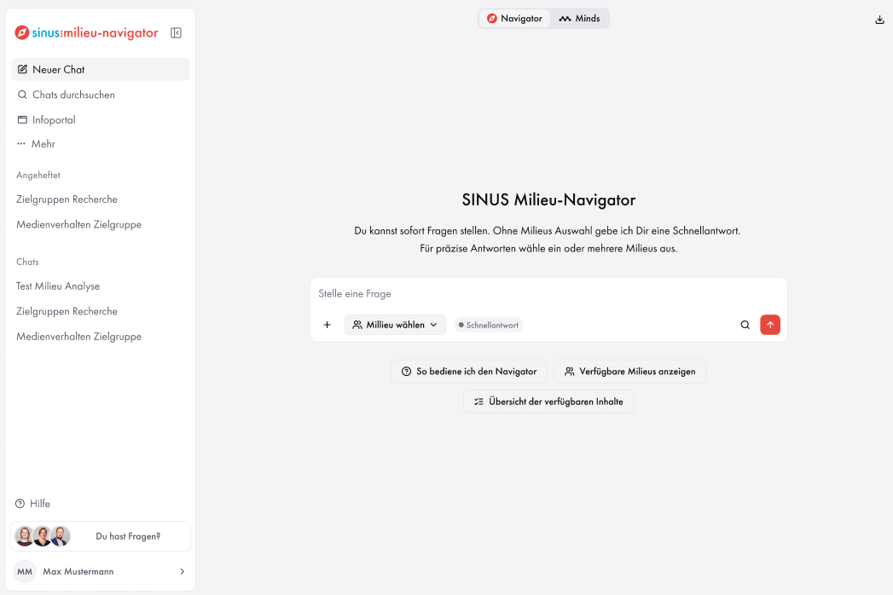
Task: Send question with red arrow button
Action: [x=770, y=325]
